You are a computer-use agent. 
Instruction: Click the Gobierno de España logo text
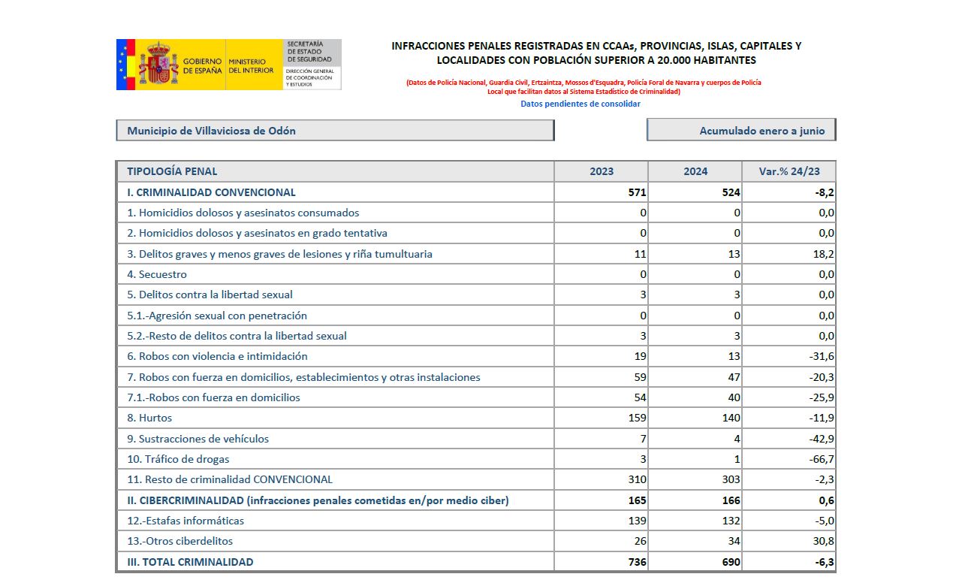coord(202,65)
